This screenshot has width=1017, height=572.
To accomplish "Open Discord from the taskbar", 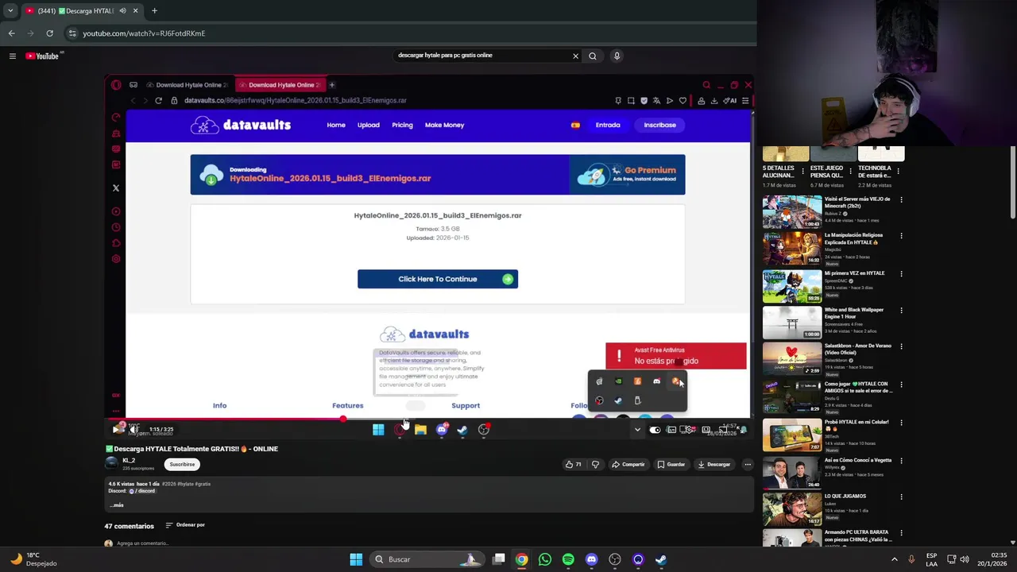I will pyautogui.click(x=591, y=559).
